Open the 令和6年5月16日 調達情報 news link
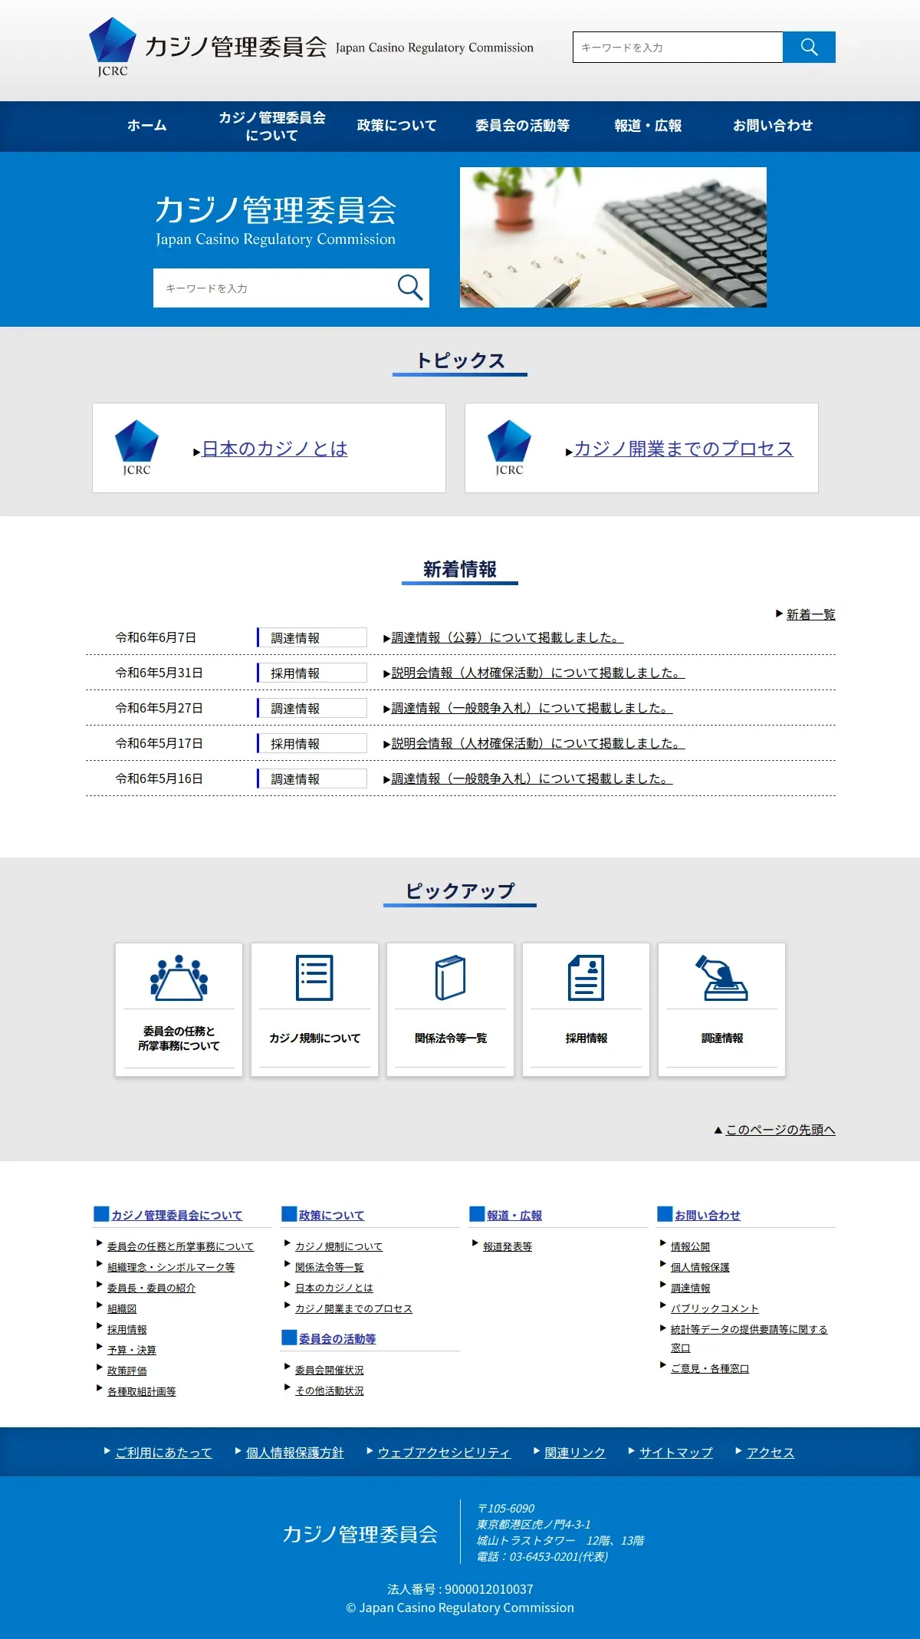 click(x=532, y=778)
